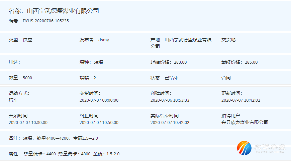This screenshot has width=291, height=161.
Task: Select the listing number DYHS-20200706-105235
Action: pyautogui.click(x=46, y=21)
